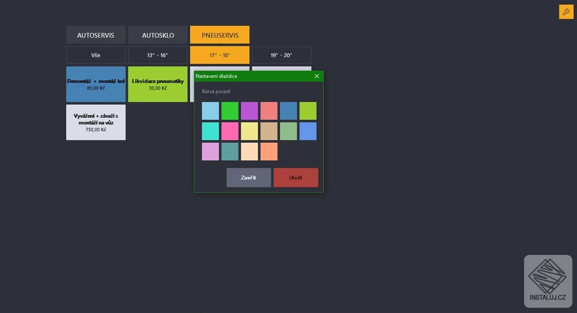The width and height of the screenshot is (577, 313).
Task: Pick the peach cream swatch
Action: click(250, 152)
